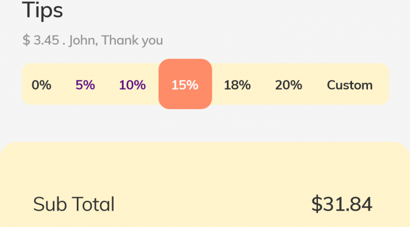This screenshot has height=227, width=410.
Task: Click the Sub Total label
Action: point(74,204)
